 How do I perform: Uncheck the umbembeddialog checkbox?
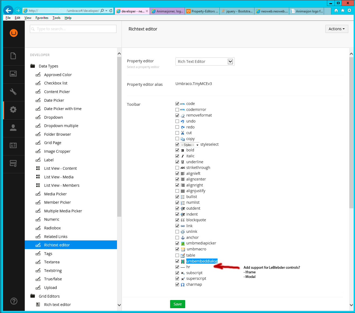pyautogui.click(x=177, y=261)
